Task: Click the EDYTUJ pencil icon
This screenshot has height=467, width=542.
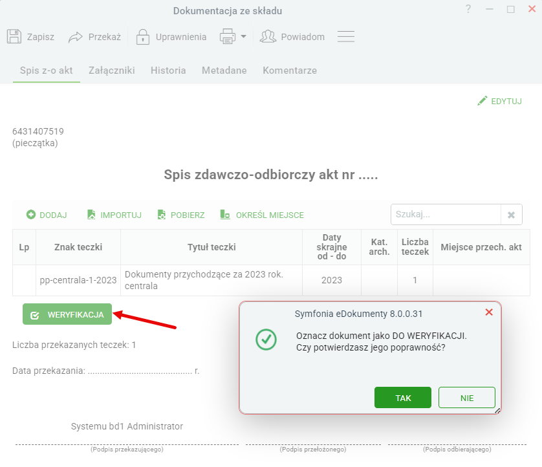Action: [482, 101]
